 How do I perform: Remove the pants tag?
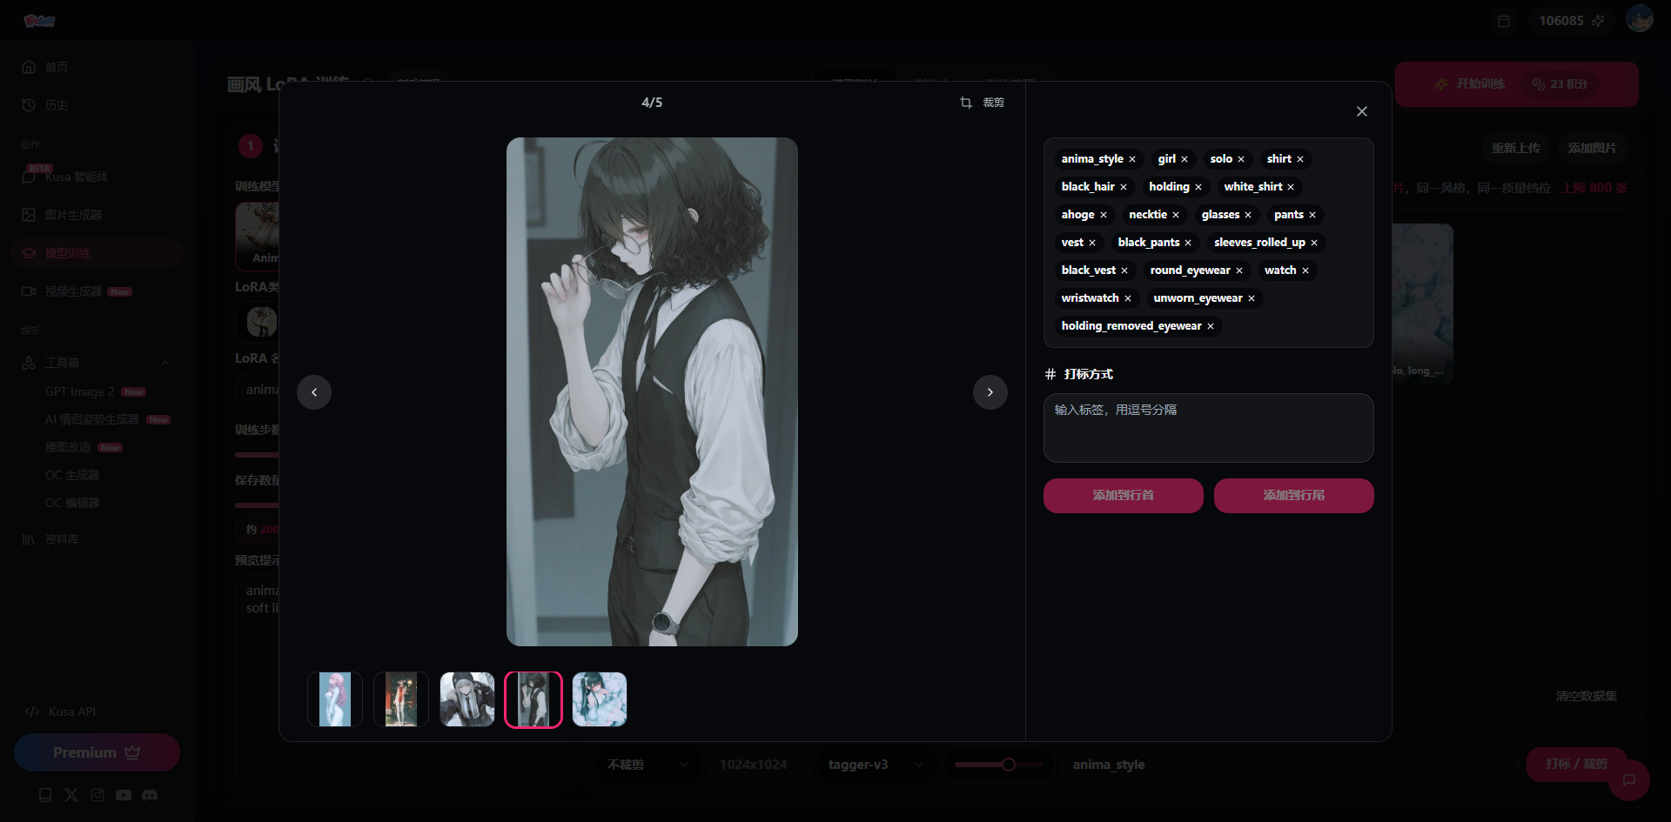coord(1312,215)
